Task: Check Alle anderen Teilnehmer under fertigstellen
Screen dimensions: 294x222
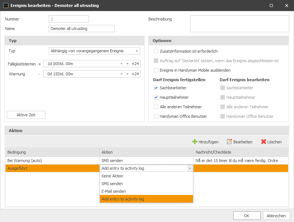Action: click(156, 107)
